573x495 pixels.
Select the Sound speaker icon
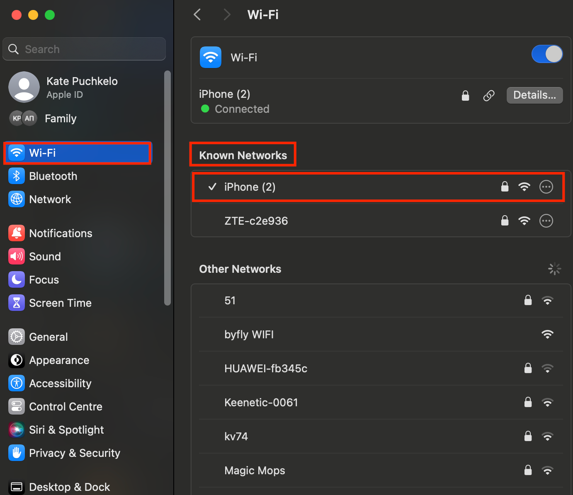click(x=17, y=257)
